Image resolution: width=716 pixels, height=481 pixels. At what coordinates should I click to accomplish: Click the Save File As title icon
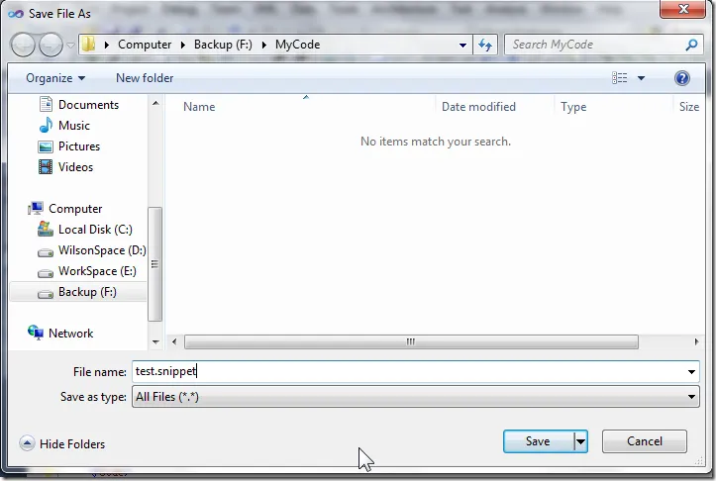[15, 14]
